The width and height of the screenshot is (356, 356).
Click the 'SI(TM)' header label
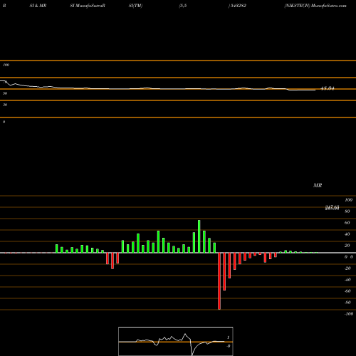click(x=135, y=6)
